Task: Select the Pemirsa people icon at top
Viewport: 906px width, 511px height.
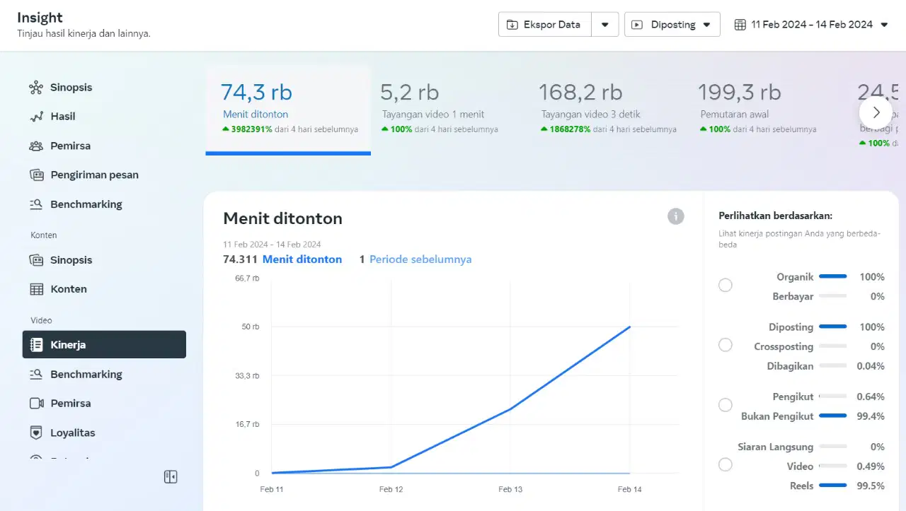Action: pos(36,146)
